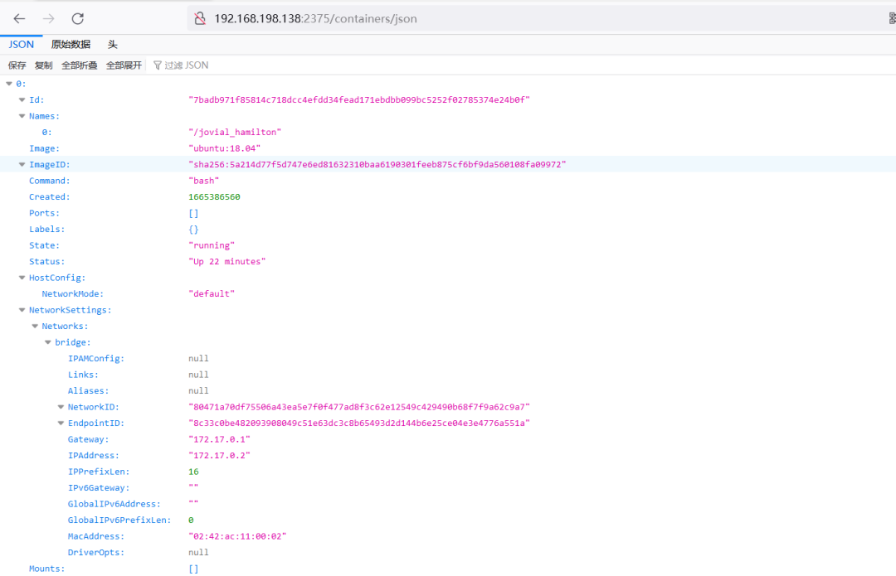Select the IPPrefixLen value 16

(x=193, y=472)
